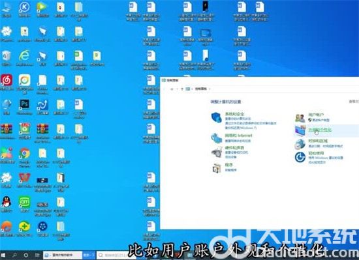Open the WPS red W desktop icon

pyautogui.click(x=24, y=181)
